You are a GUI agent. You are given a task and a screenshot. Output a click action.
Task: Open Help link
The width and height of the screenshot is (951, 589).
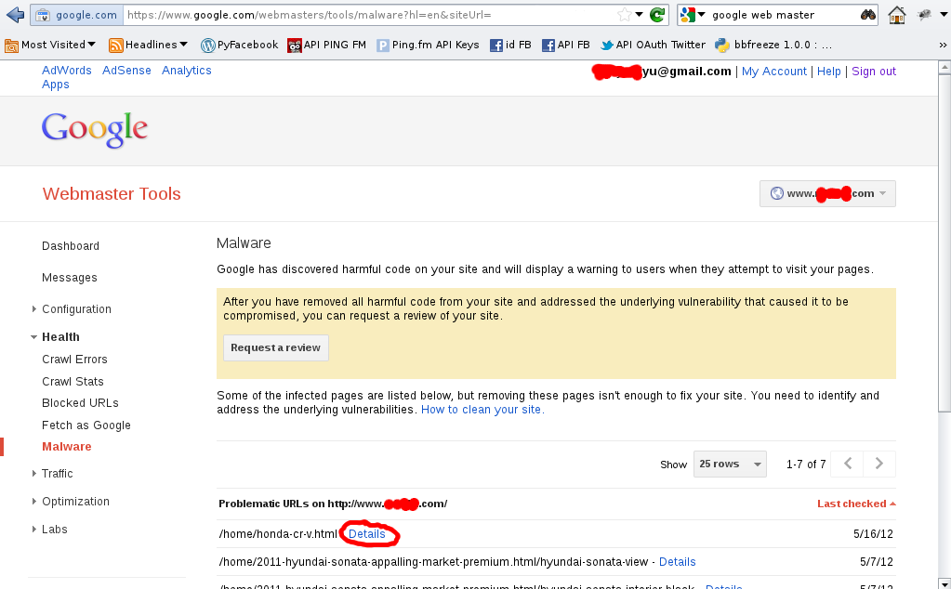pos(828,72)
